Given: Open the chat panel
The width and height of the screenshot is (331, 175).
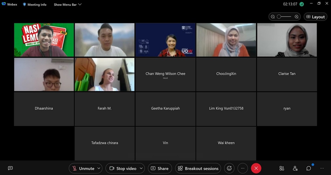Looking at the screenshot, I should point(309,168).
